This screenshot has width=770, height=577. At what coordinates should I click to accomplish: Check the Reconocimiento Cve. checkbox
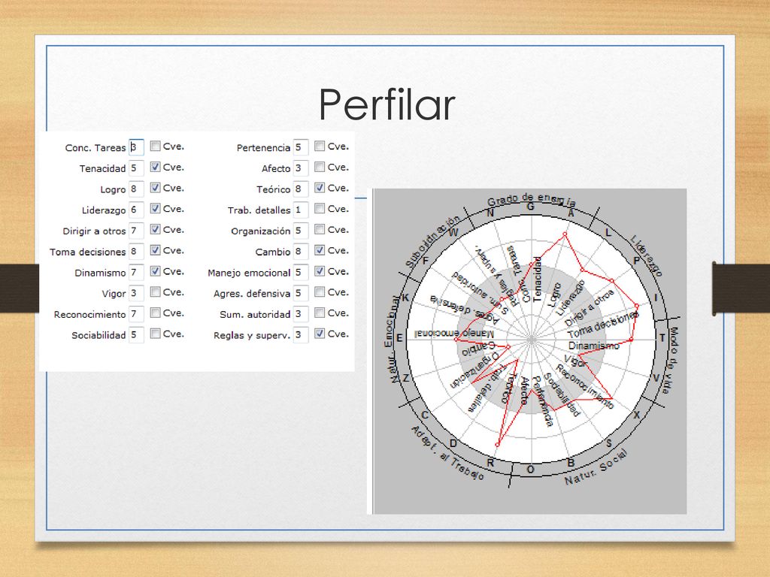155,313
